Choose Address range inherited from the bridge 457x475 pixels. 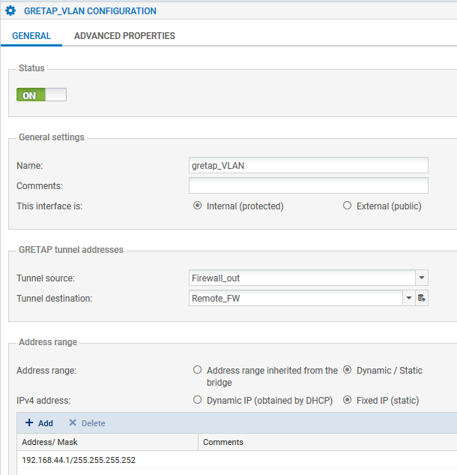pyautogui.click(x=198, y=370)
